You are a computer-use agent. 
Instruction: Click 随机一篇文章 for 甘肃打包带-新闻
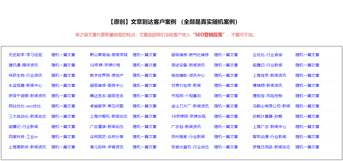click(226, 86)
